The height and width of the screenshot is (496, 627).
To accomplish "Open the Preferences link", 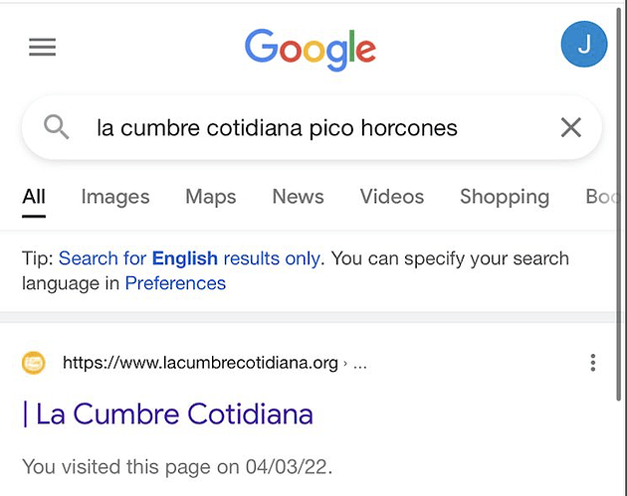I will pos(175,283).
